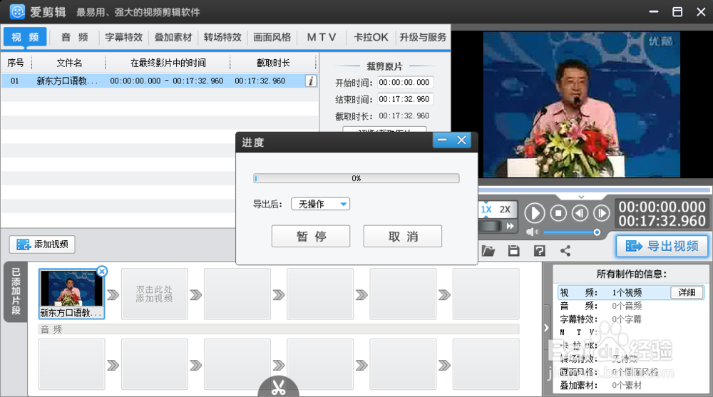Open help with the question mark icon
The width and height of the screenshot is (713, 397).
(x=540, y=251)
